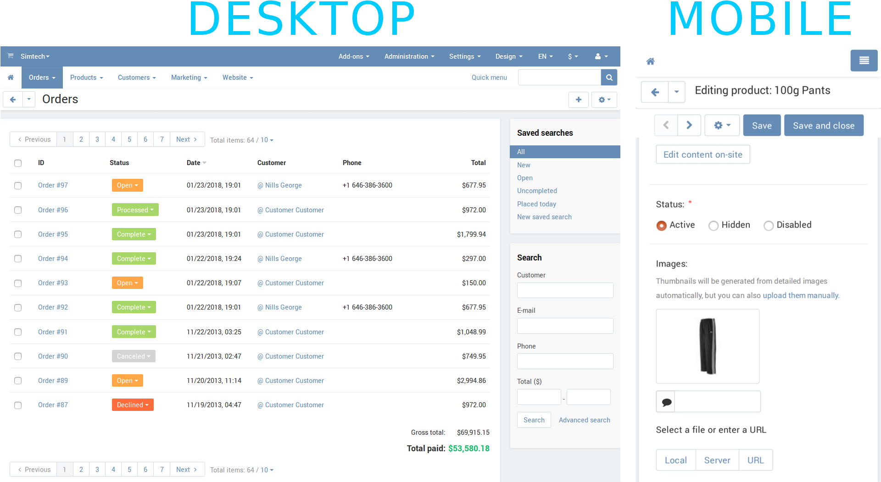This screenshot has width=881, height=482.
Task: Click the Customer search input field
Action: pos(565,290)
